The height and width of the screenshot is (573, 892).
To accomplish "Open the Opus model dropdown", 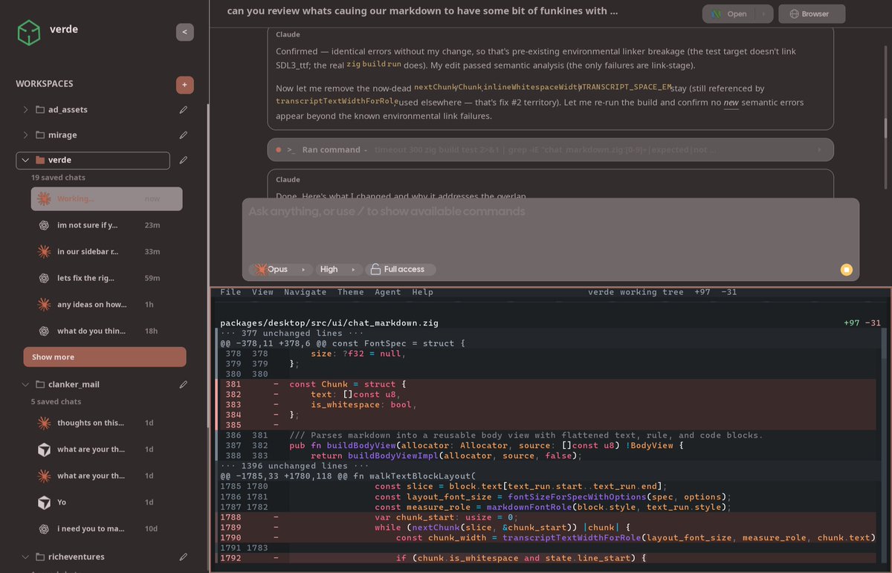I will coord(280,269).
